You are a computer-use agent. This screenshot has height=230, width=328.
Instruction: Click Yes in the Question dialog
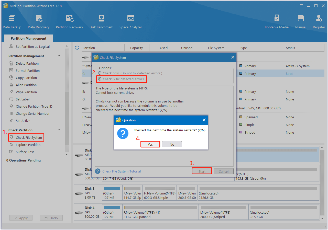[x=150, y=144]
